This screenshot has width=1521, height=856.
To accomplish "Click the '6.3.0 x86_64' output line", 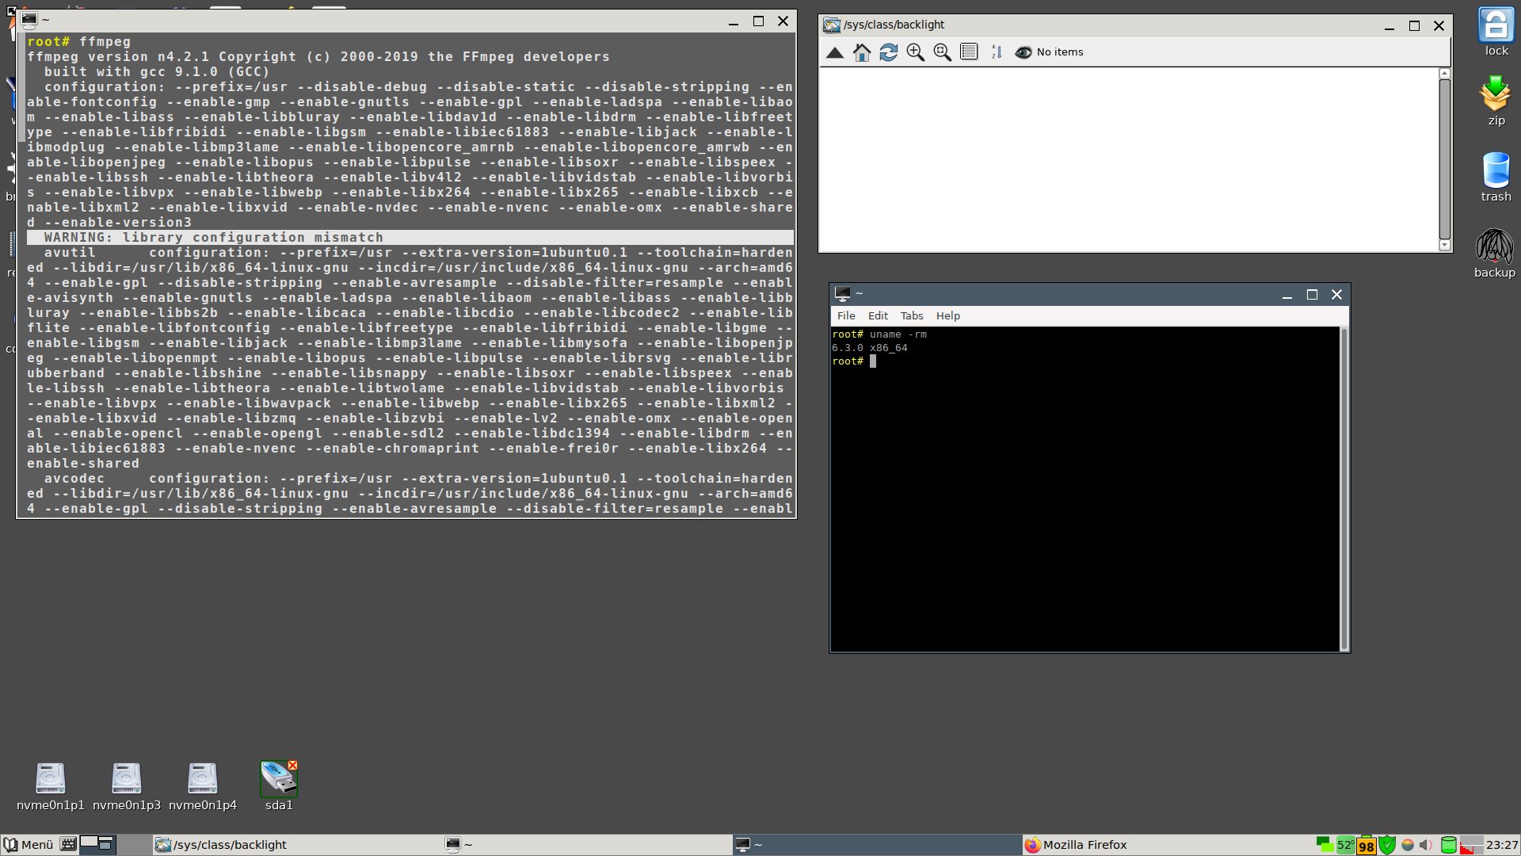I will tap(870, 348).
